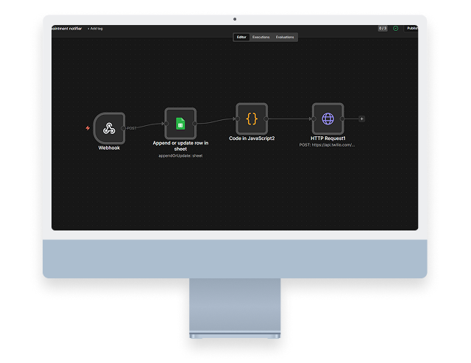The height and width of the screenshot is (363, 471).
Task: Click the 'HTTP Request1' label
Action: (328, 138)
